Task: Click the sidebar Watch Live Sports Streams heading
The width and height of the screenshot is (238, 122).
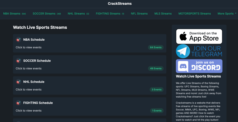Action: (x=198, y=76)
